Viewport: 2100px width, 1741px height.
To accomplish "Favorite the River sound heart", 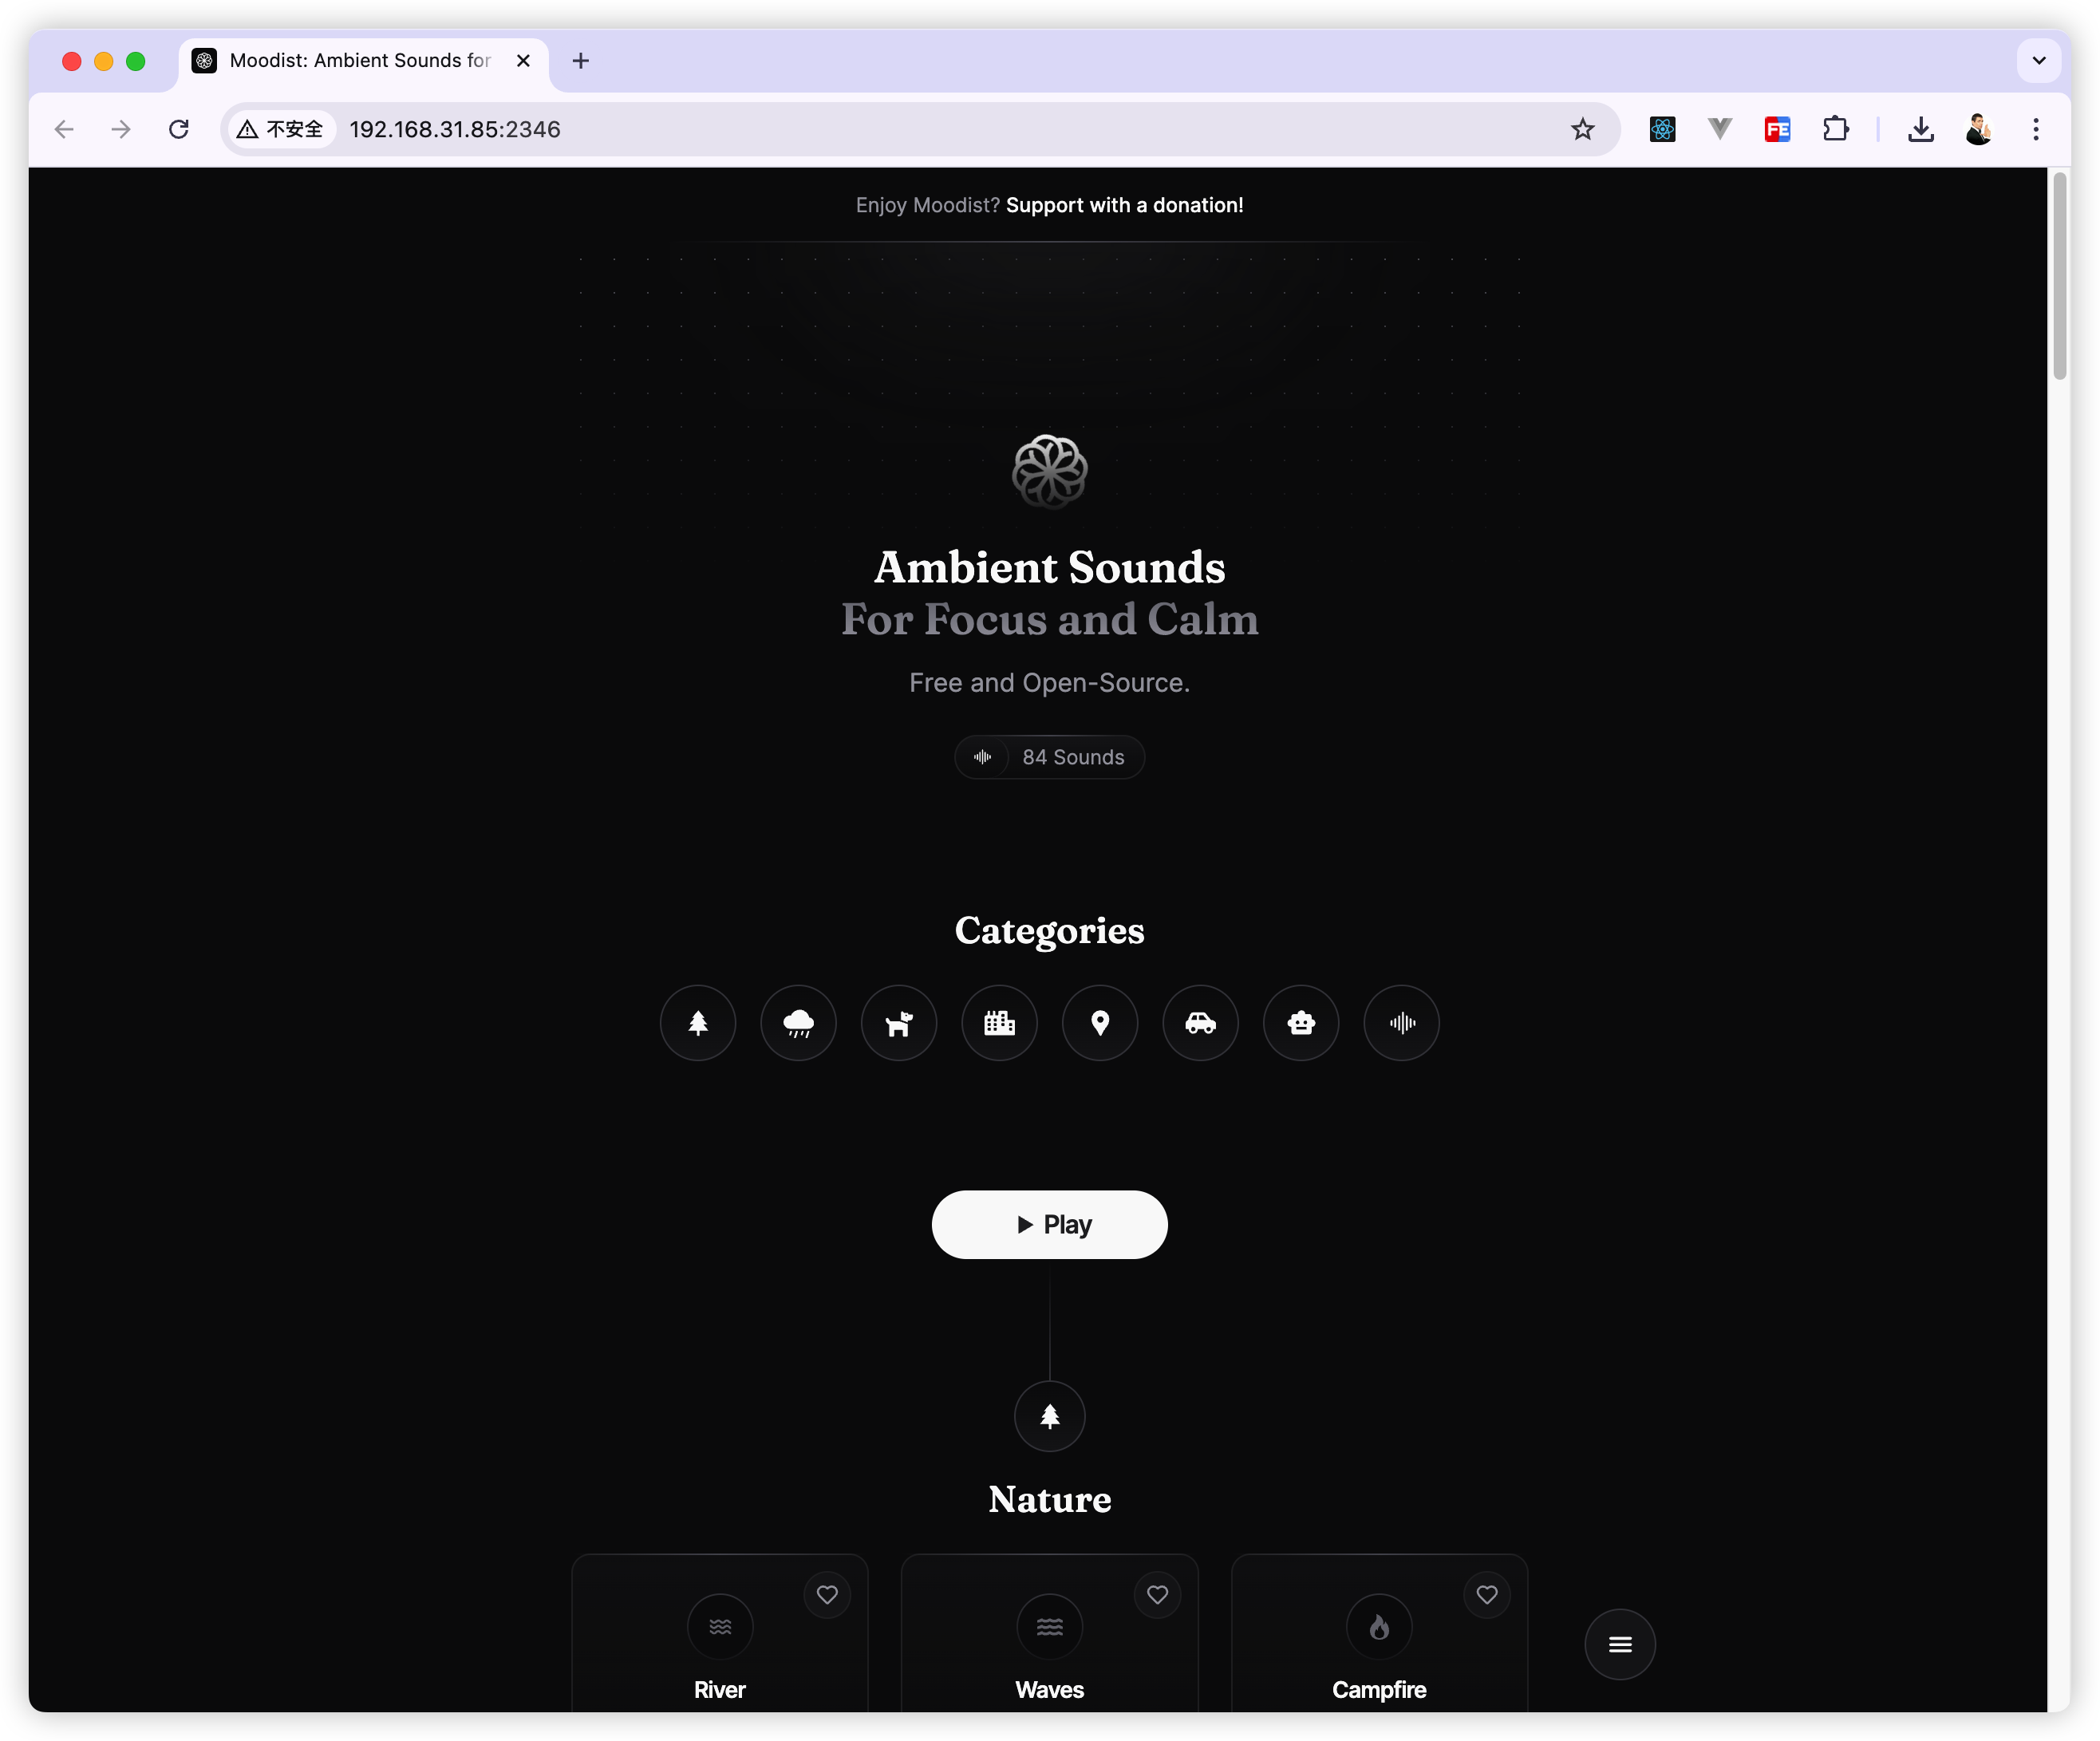I will (827, 1594).
